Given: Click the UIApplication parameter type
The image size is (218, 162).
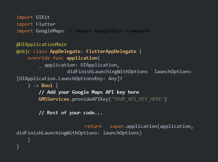Looking at the screenshot, I should pos(99,65).
